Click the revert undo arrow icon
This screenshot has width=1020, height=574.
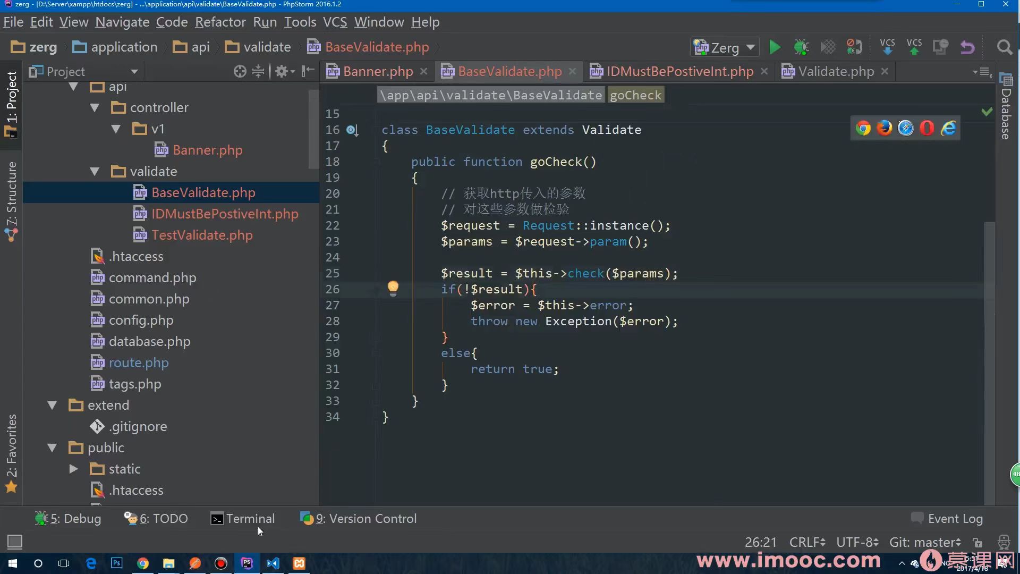coord(968,47)
